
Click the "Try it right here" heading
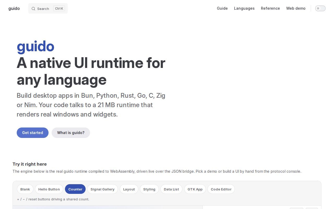[30, 164]
